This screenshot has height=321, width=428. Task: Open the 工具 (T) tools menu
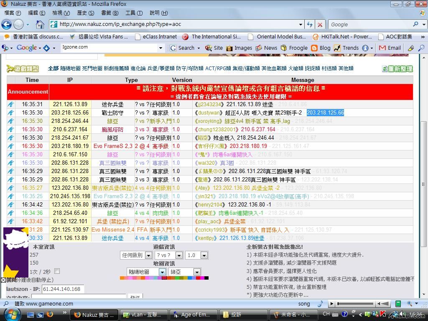point(133,13)
